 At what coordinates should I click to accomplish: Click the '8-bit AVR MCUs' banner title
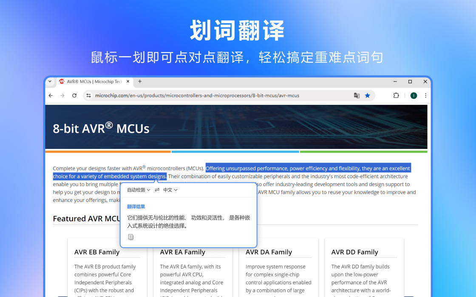(101, 128)
